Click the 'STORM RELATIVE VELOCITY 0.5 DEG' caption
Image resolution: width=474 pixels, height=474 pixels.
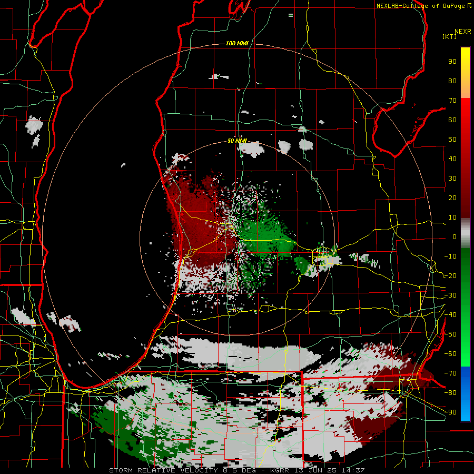pyautogui.click(x=182, y=470)
